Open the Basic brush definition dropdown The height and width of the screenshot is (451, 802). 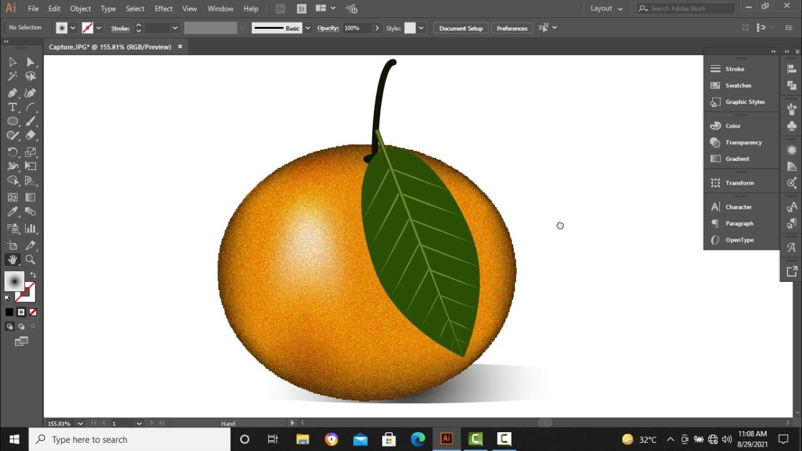pyautogui.click(x=308, y=28)
